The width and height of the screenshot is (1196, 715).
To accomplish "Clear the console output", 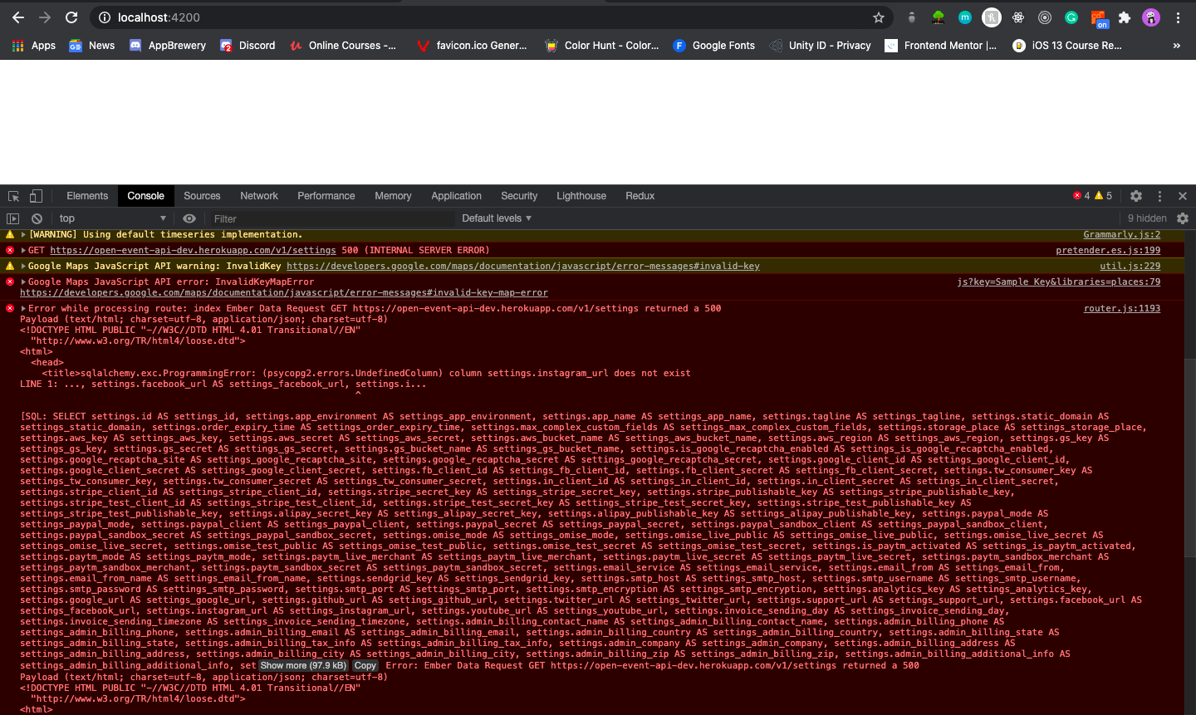I will tap(37, 218).
